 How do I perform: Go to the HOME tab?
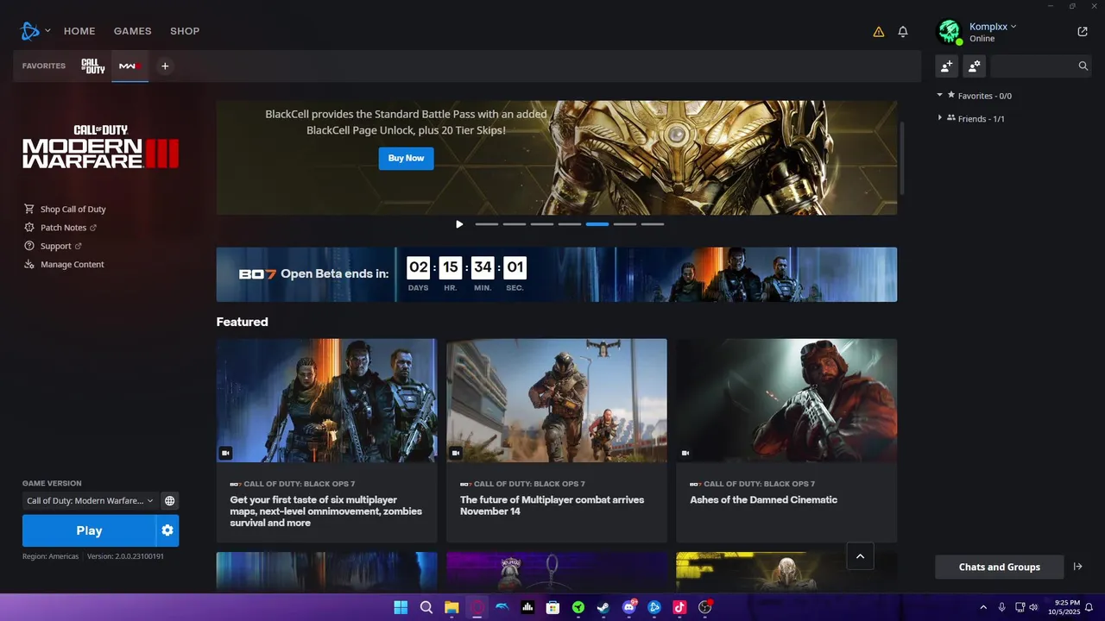click(79, 31)
